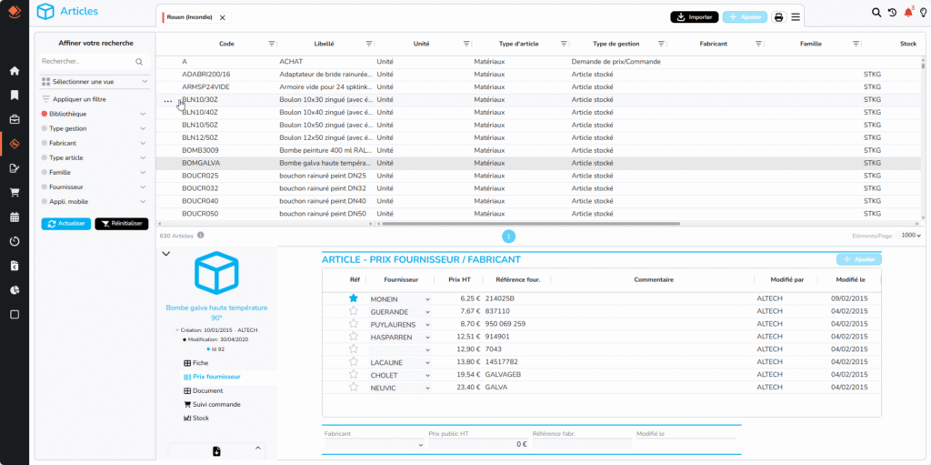Screen dimensions: 931x465
Task: Click the Actualiser button
Action: [66, 224]
